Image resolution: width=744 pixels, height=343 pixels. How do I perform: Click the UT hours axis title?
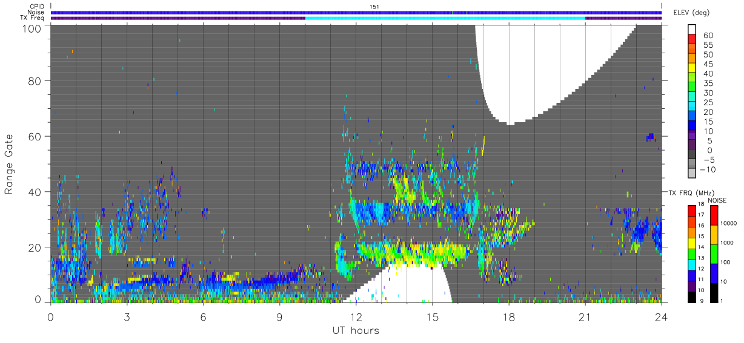coord(355,330)
